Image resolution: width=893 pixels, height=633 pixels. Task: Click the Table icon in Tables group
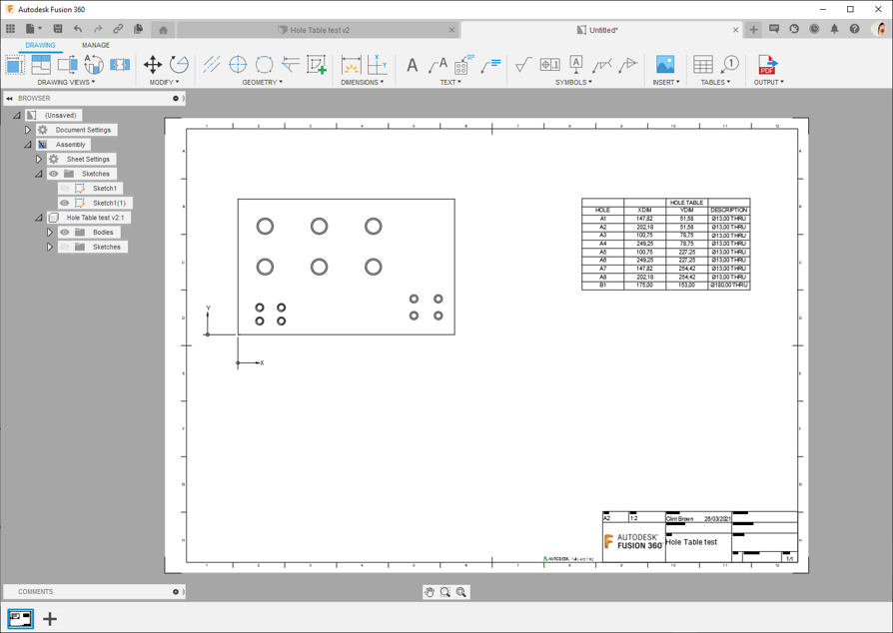coord(703,65)
